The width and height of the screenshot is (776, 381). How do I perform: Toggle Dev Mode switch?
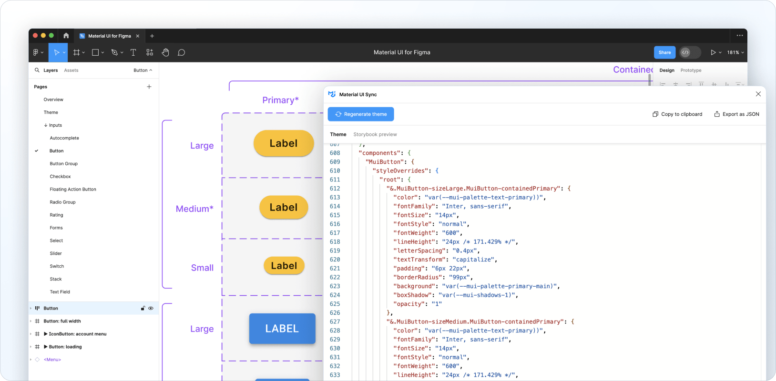[690, 52]
